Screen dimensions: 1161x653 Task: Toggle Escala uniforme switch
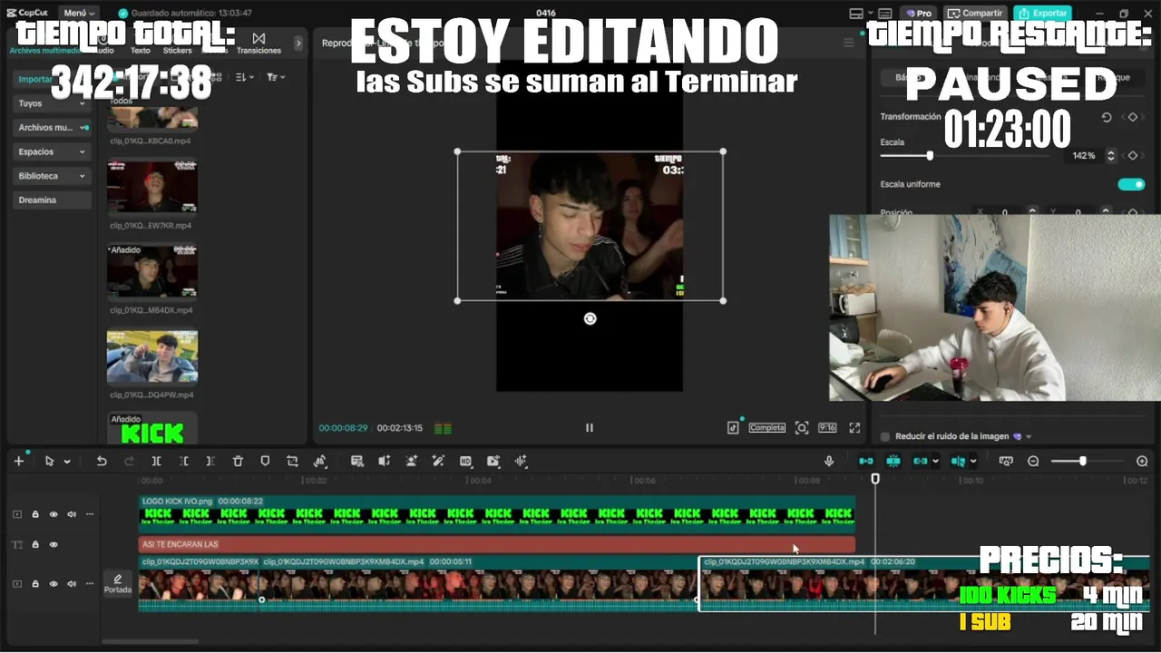[x=1131, y=184]
